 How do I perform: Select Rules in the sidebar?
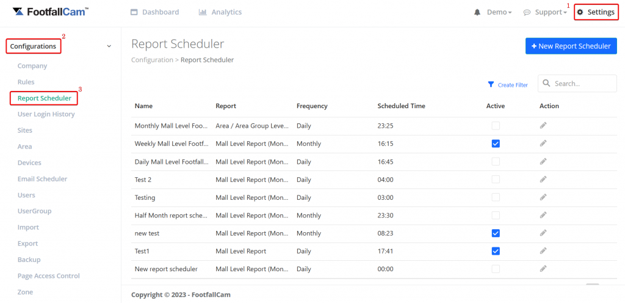26,82
